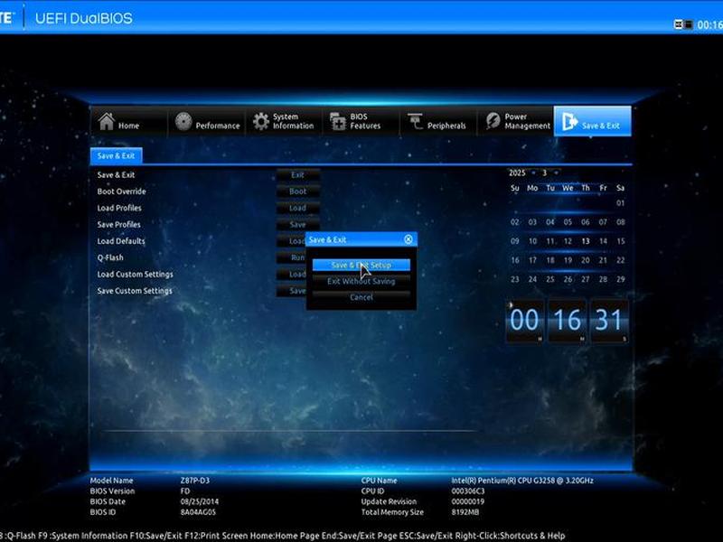
Task: Click the BIOS date value 08/25/2014
Action: pyautogui.click(x=200, y=501)
